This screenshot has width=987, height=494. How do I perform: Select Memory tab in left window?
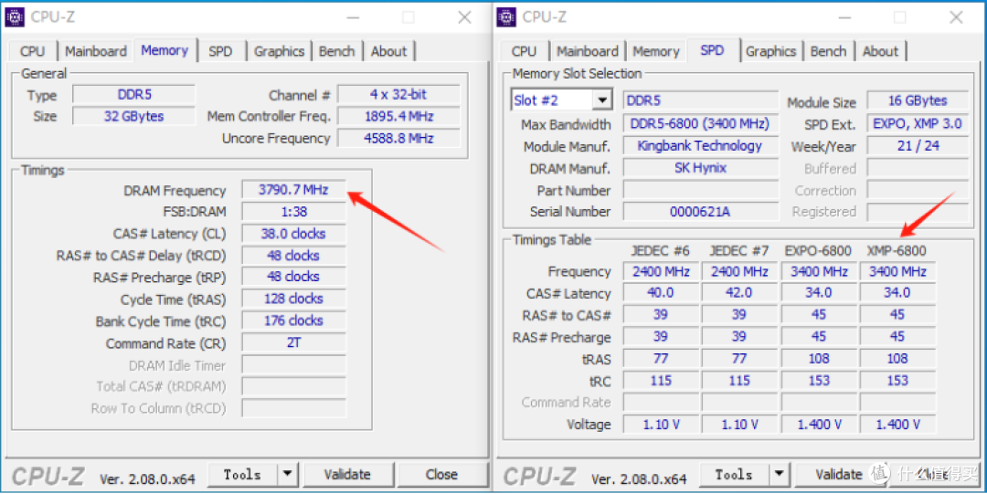(164, 50)
